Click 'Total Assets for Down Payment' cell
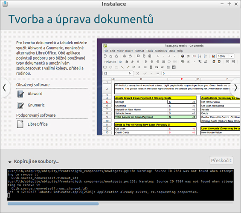This screenshot has height=213, width=241. click(x=141, y=117)
